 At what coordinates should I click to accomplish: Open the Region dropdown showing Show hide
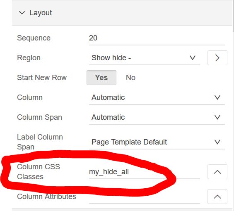144,58
